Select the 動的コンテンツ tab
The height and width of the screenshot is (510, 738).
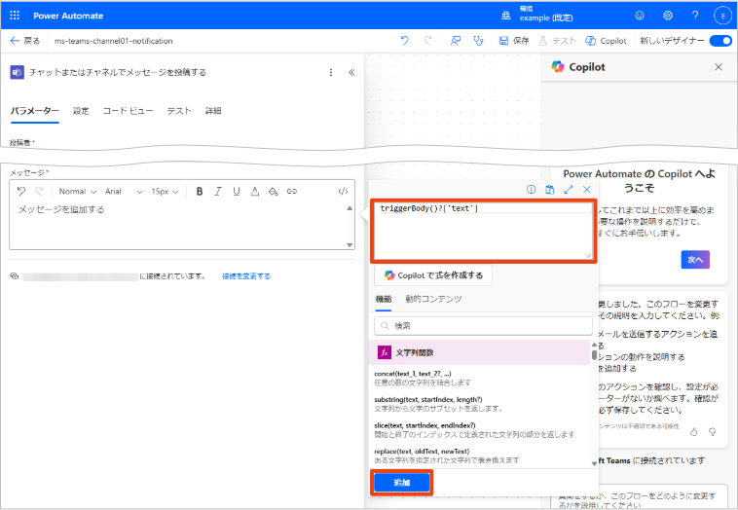pyautogui.click(x=433, y=299)
